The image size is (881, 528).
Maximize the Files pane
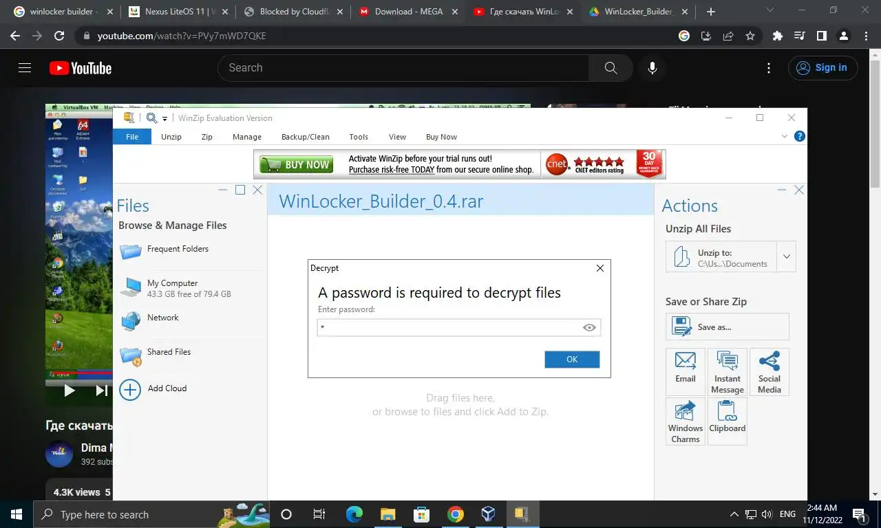click(x=240, y=190)
